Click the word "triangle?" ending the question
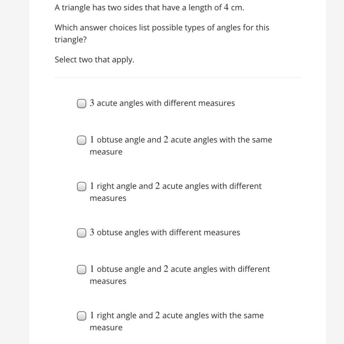344x344 pixels. pyautogui.click(x=71, y=40)
